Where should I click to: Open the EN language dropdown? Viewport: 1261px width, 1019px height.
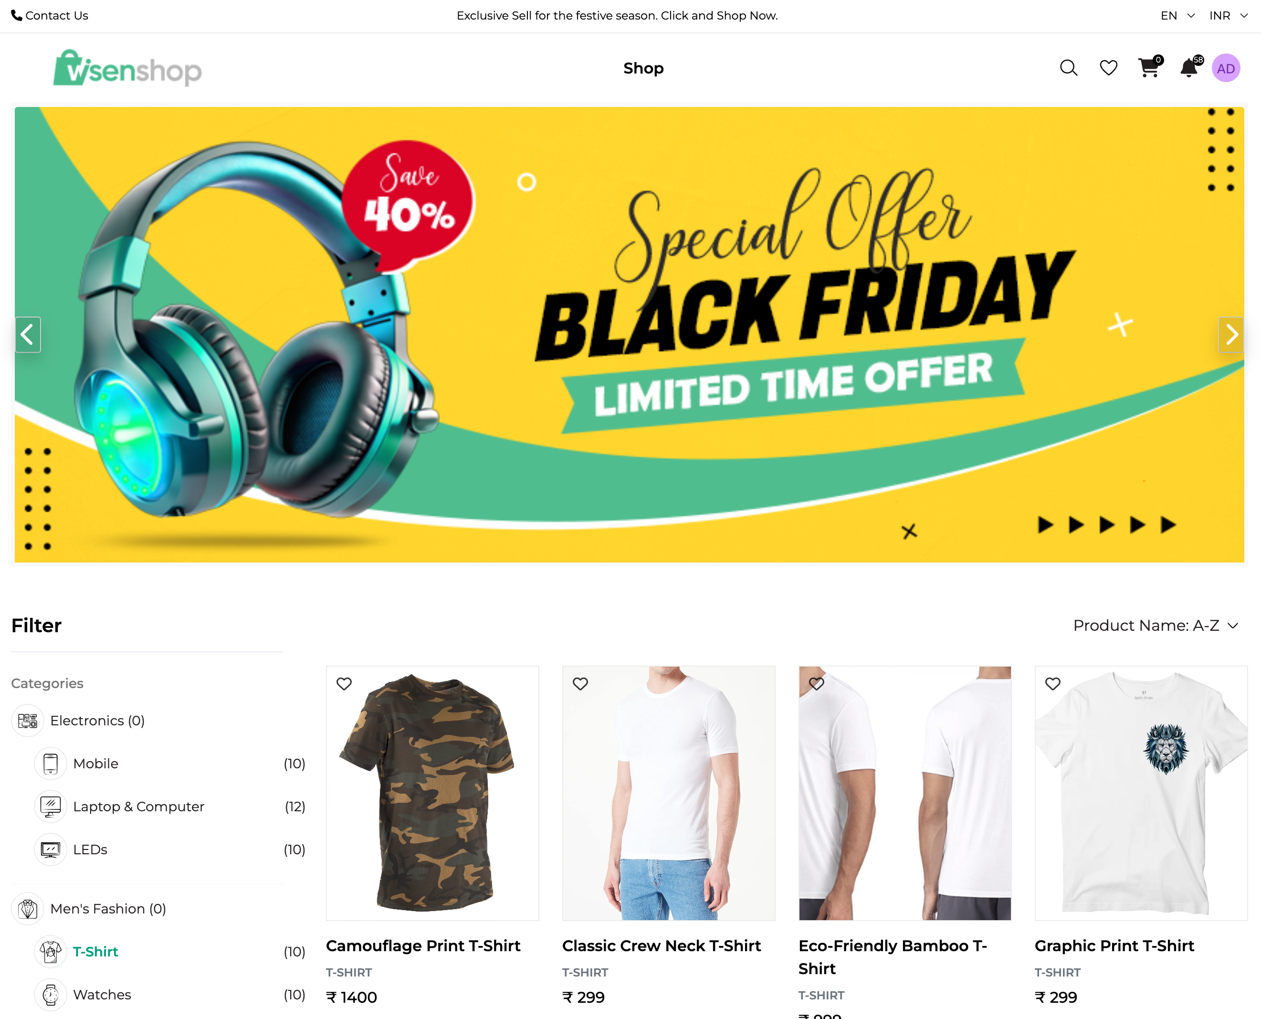click(x=1177, y=15)
